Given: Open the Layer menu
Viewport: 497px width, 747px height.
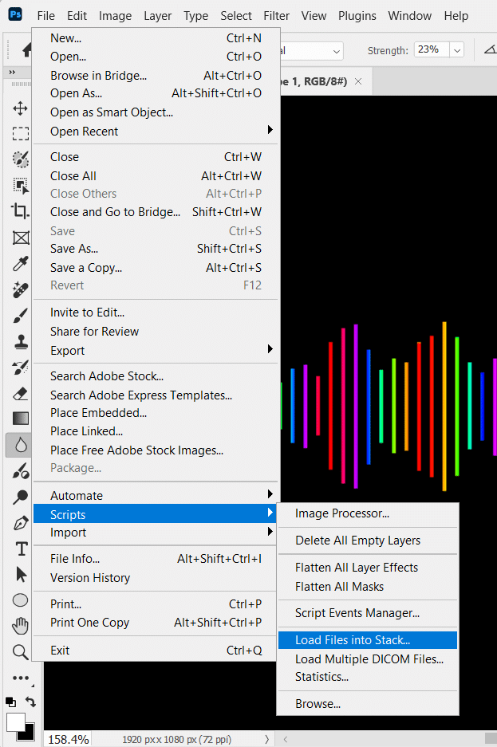Looking at the screenshot, I should pyautogui.click(x=158, y=16).
